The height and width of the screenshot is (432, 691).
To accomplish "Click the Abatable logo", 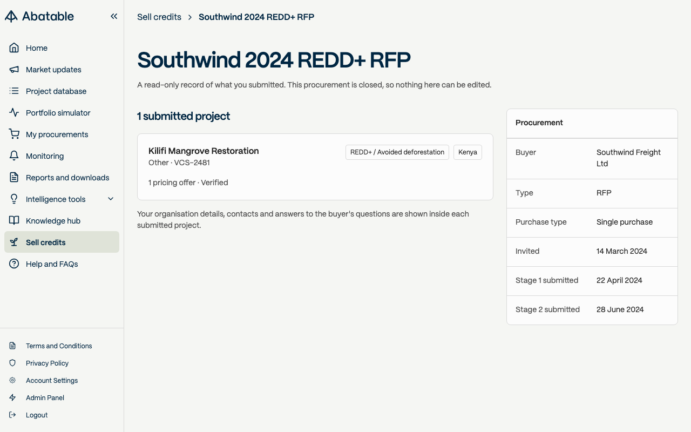I will click(x=39, y=16).
